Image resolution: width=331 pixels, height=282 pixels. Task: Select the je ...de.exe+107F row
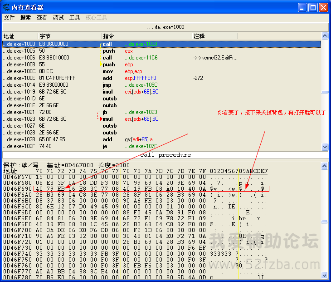point(162,146)
